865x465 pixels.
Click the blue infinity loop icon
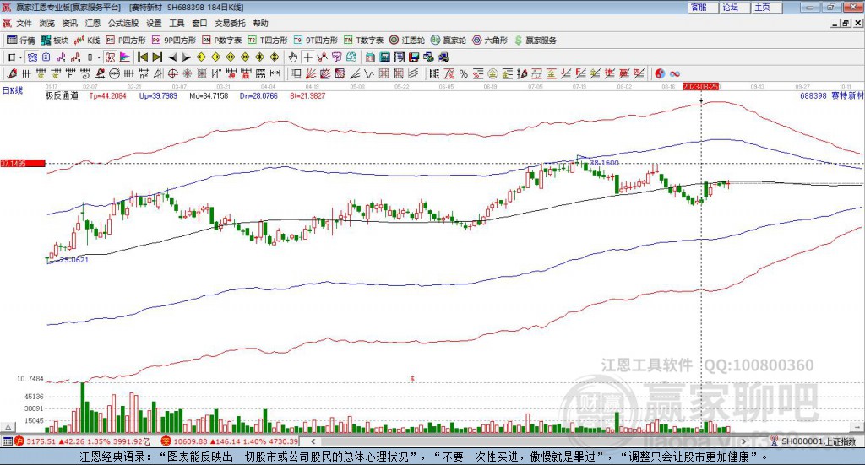(x=674, y=73)
